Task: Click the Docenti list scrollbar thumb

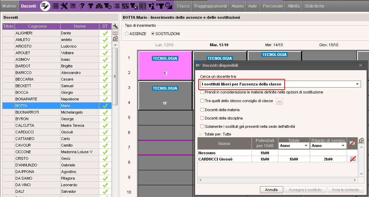Action: click(115, 76)
